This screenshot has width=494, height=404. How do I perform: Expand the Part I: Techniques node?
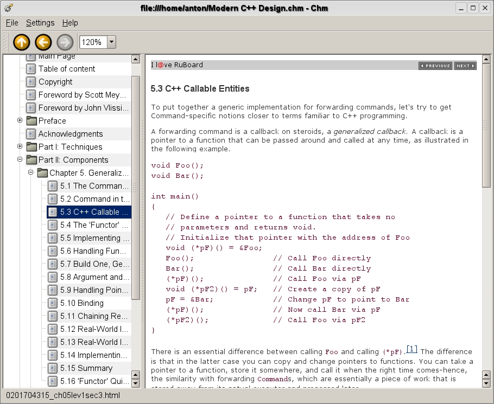[20, 146]
